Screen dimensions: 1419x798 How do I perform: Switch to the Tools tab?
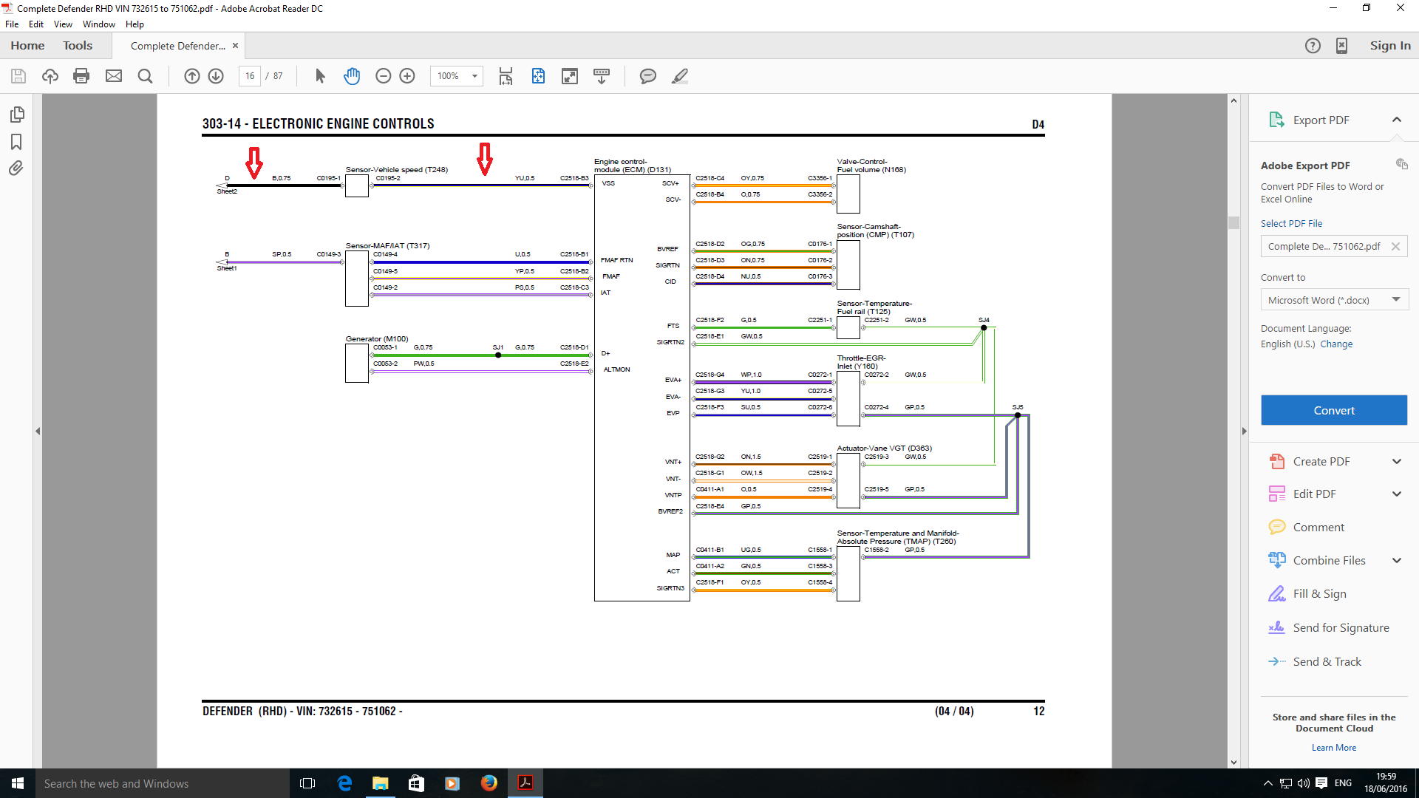pyautogui.click(x=78, y=46)
